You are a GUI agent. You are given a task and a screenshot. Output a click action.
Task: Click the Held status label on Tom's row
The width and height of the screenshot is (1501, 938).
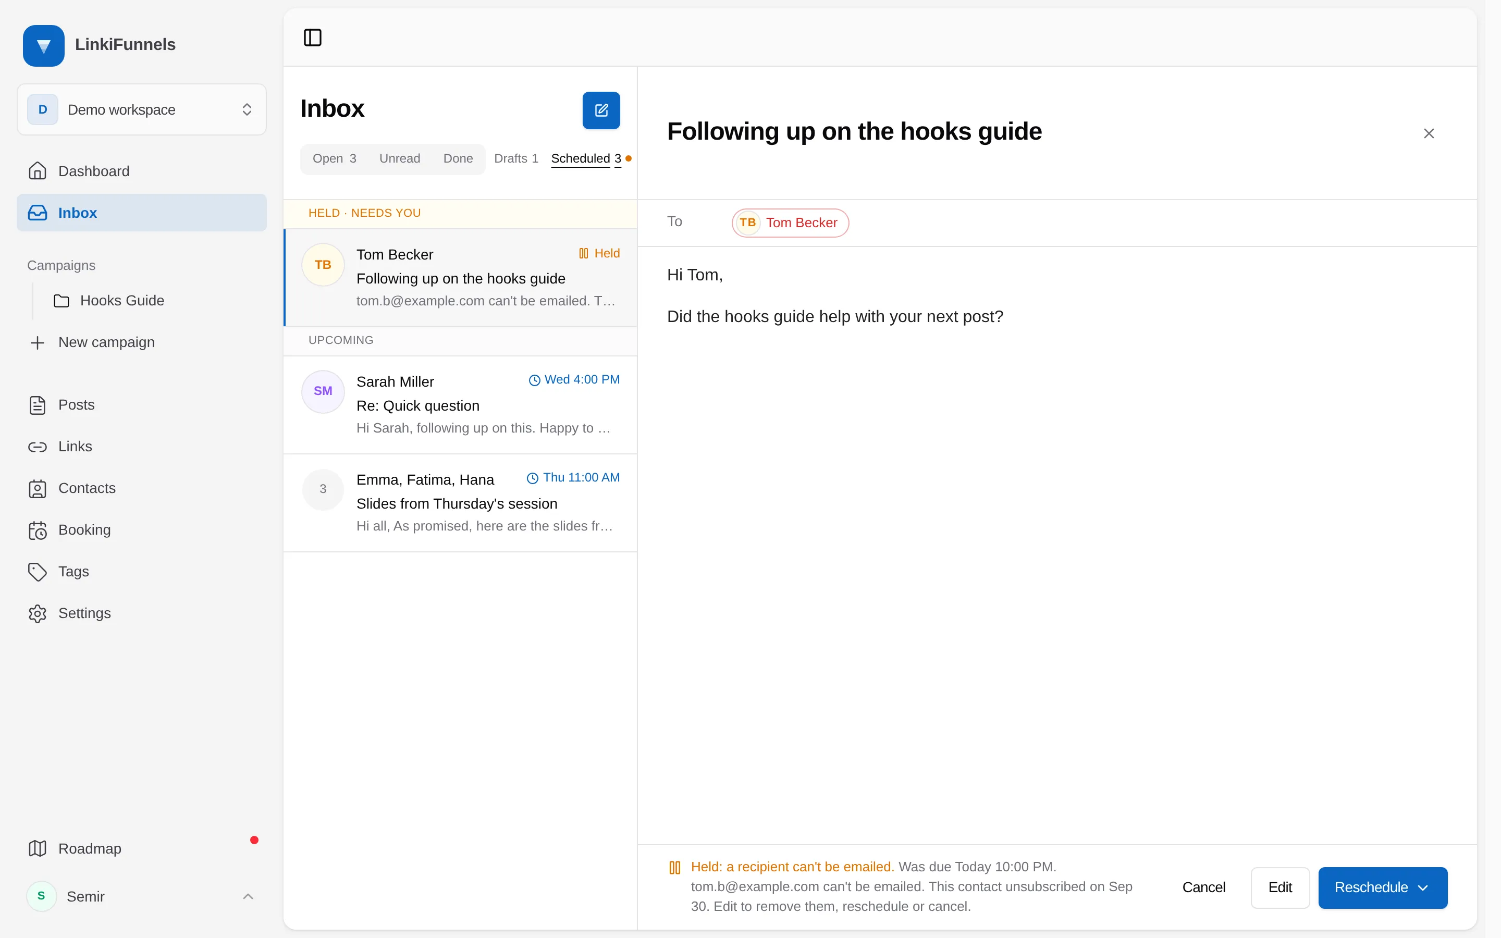pos(599,254)
